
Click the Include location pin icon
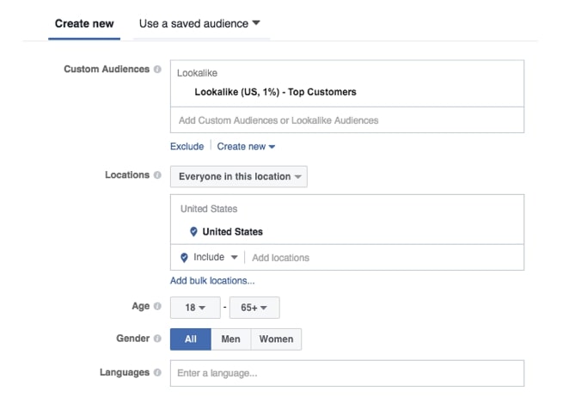[x=184, y=258]
